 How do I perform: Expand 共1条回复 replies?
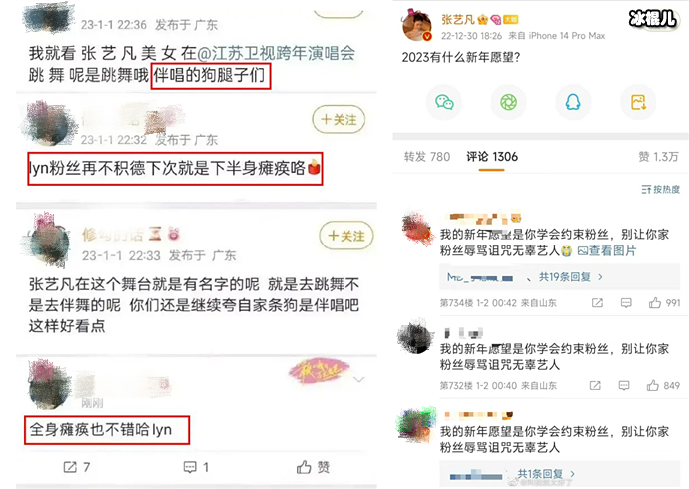[x=546, y=474]
